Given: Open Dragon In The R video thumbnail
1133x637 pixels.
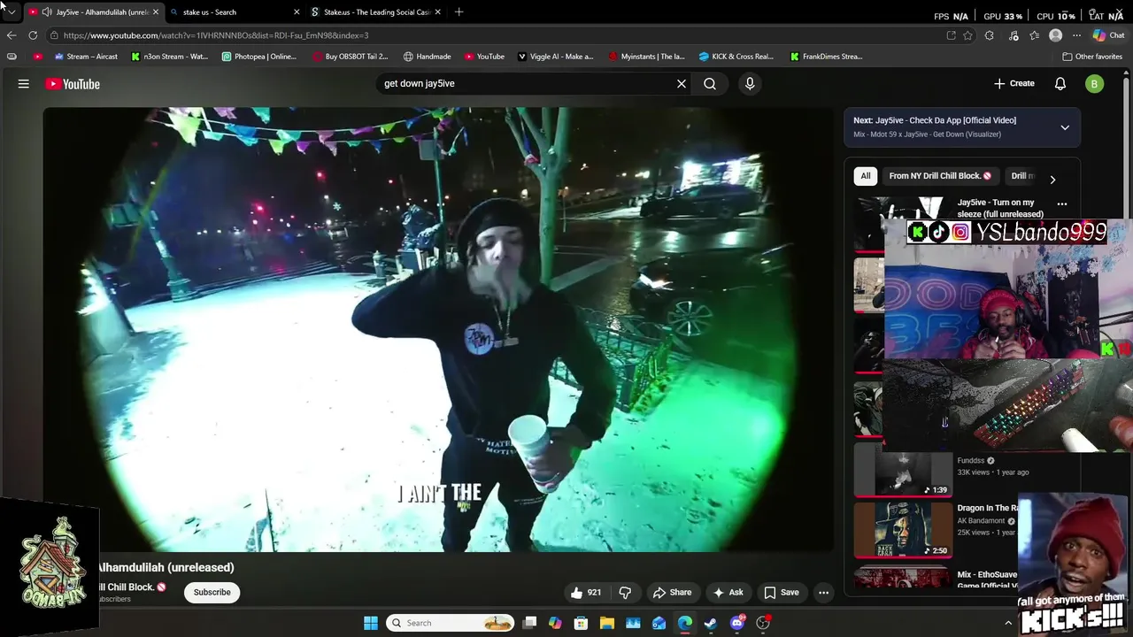Looking at the screenshot, I should click(903, 530).
